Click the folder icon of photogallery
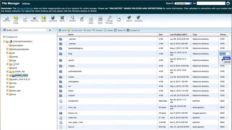Screen dimensions: 232x130 (61, 82)
